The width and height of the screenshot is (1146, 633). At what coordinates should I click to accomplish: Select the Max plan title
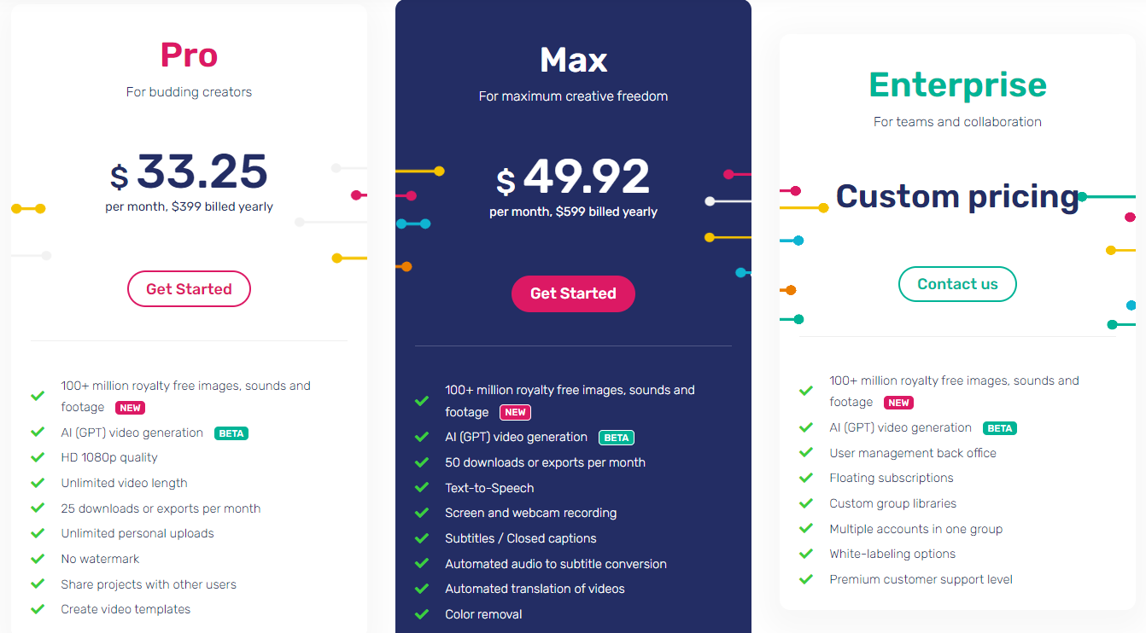pyautogui.click(x=573, y=60)
